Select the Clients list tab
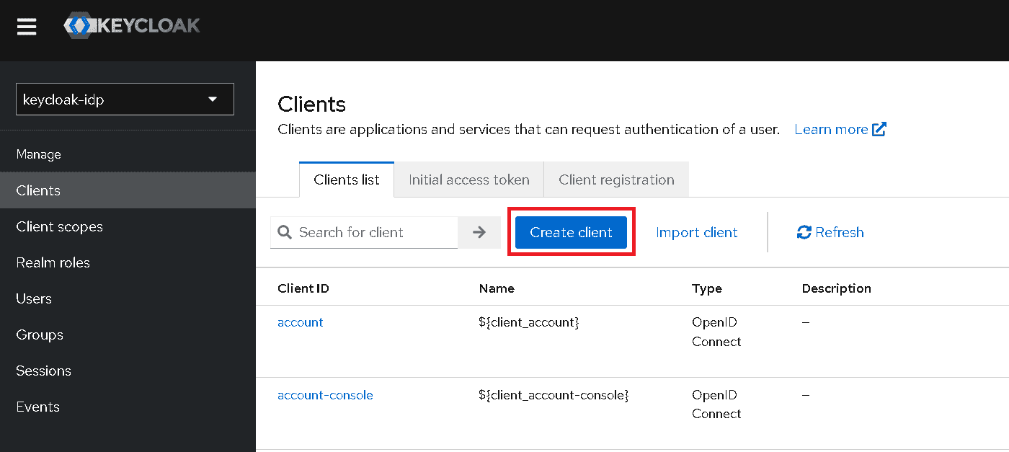The width and height of the screenshot is (1009, 452). [x=347, y=180]
